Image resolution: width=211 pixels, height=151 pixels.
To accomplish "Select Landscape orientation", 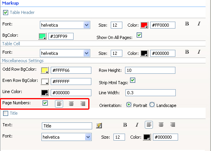I will [152, 105].
